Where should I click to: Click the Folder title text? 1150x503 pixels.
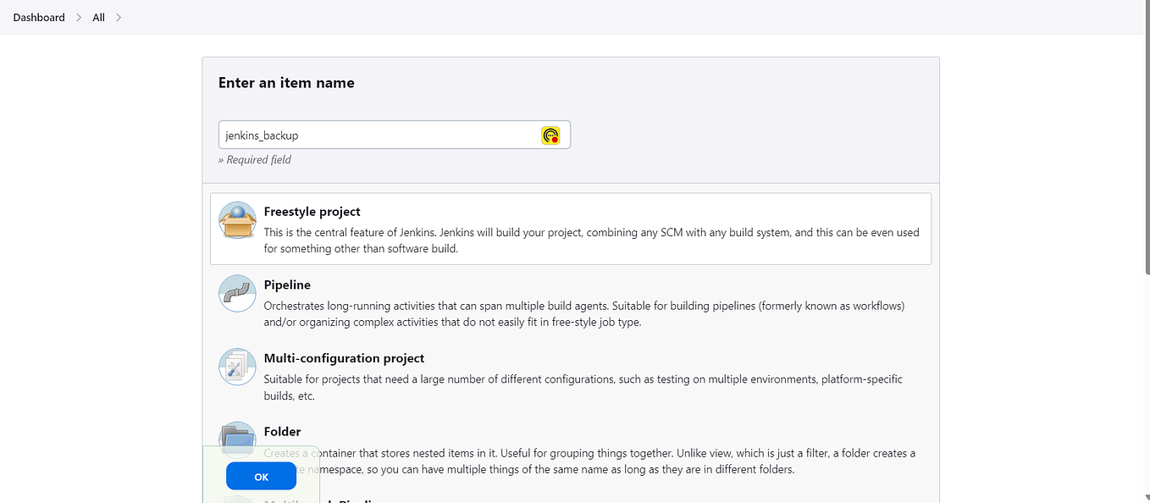pos(282,431)
